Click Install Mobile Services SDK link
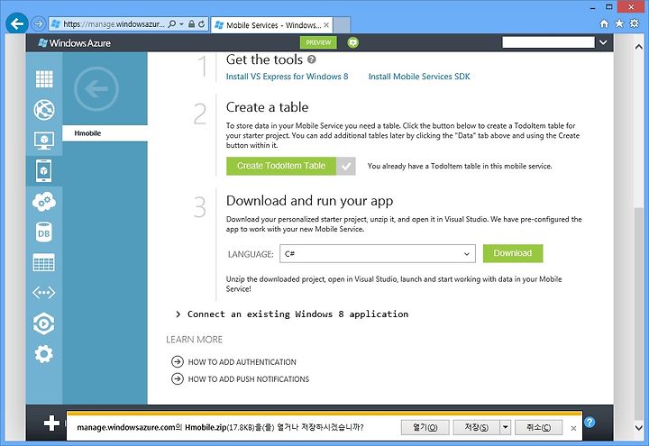The width and height of the screenshot is (649, 446). point(419,77)
